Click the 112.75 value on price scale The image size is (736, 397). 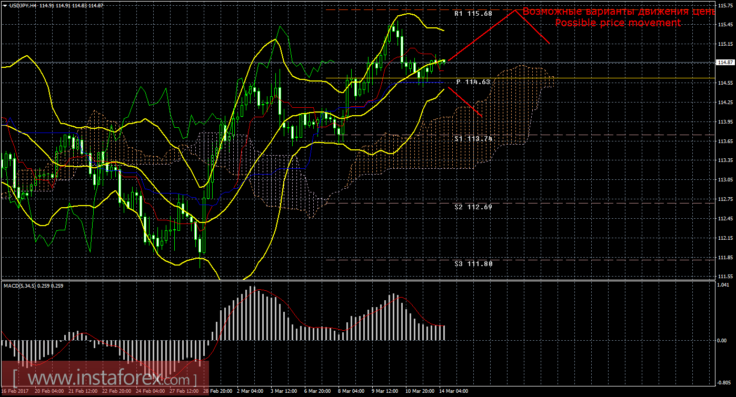725,199
